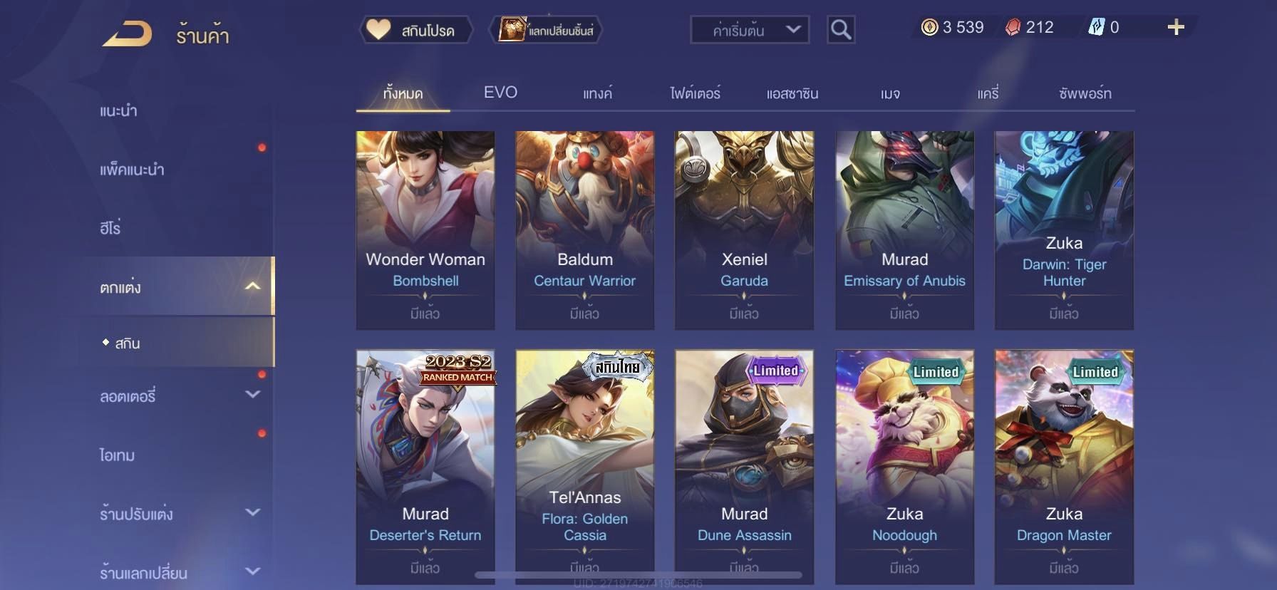Open the ค่าเริ่มต้น sort dropdown
The image size is (1277, 590).
[750, 30]
